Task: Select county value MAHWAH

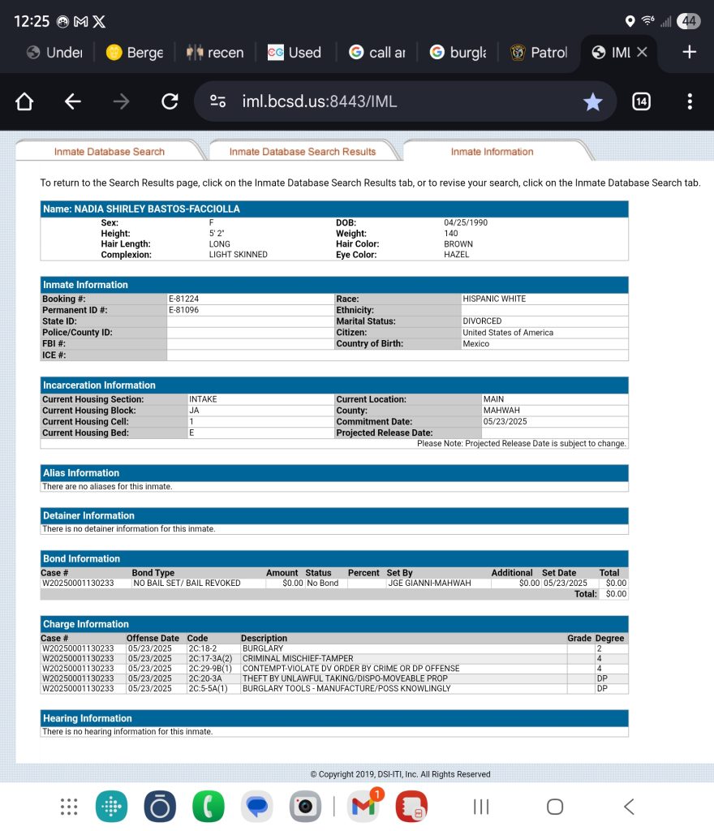Action: coord(501,410)
